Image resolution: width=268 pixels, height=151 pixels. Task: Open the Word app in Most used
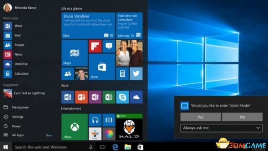click(x=13, y=26)
